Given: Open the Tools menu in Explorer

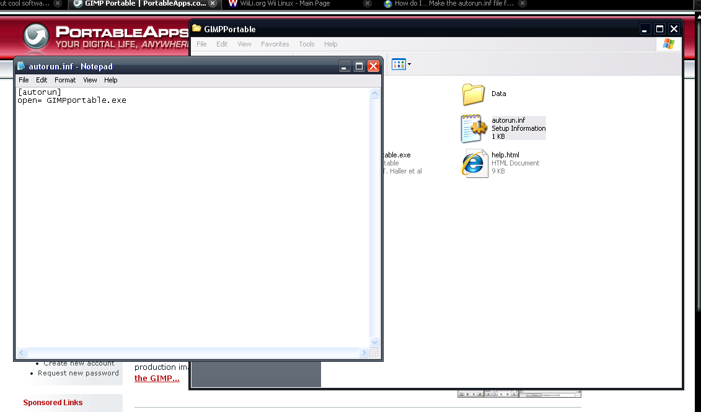Looking at the screenshot, I should pos(306,44).
